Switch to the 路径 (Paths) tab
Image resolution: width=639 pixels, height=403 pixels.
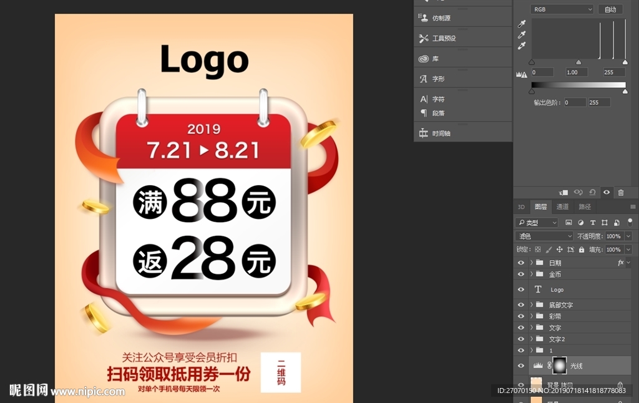point(585,207)
